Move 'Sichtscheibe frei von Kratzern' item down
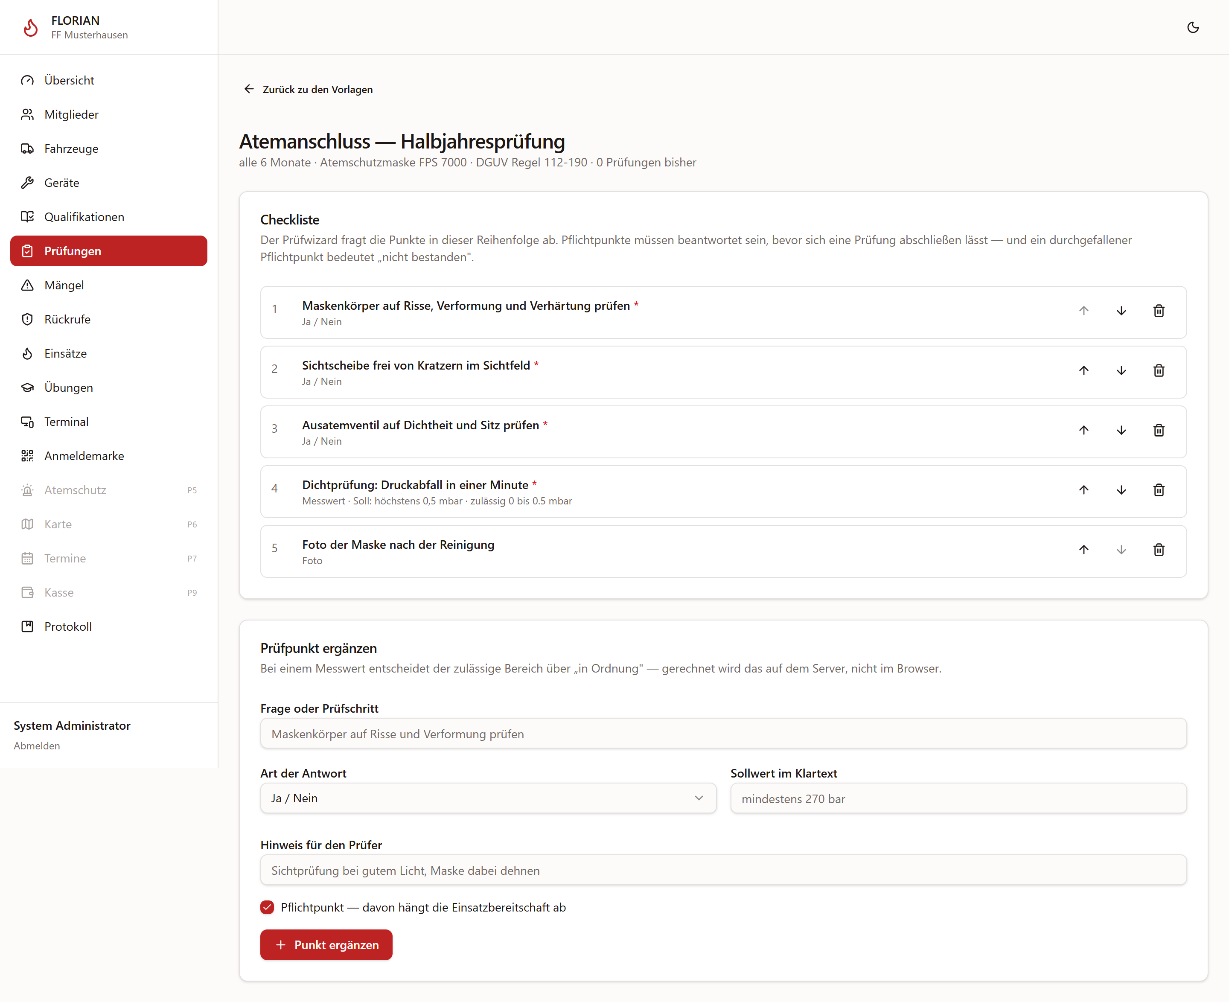 (x=1121, y=370)
